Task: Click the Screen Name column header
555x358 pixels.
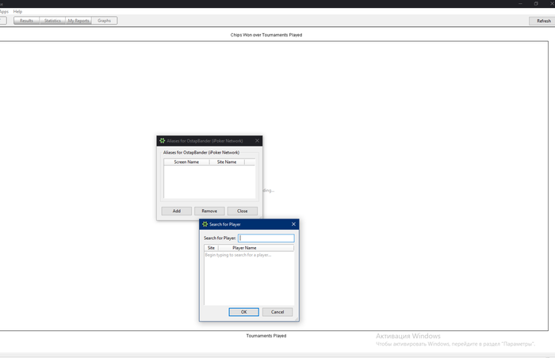Action: tap(186, 162)
